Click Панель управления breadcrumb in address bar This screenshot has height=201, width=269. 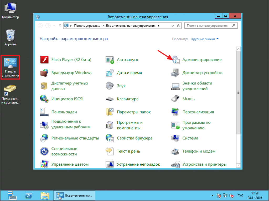pos(87,26)
